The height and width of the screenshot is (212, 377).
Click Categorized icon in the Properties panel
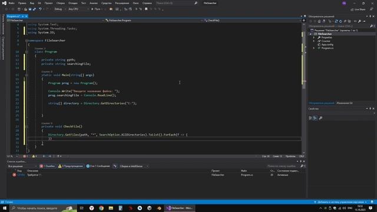click(x=310, y=118)
